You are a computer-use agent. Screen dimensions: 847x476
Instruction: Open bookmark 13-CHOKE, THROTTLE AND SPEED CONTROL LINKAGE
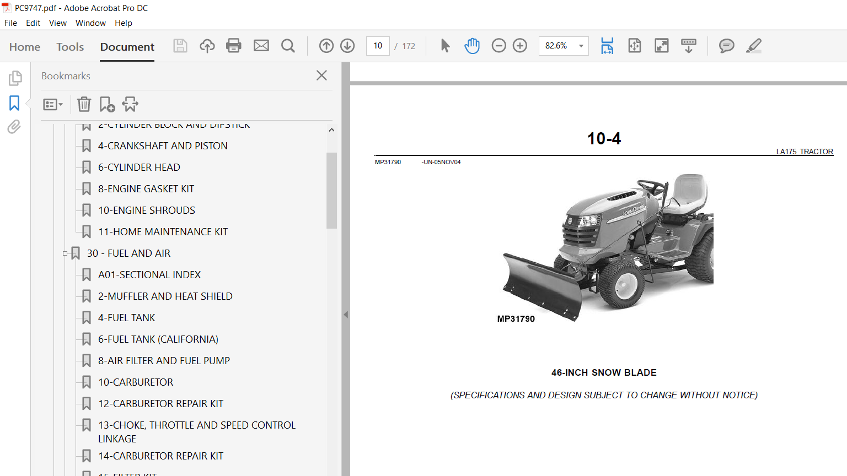[197, 432]
